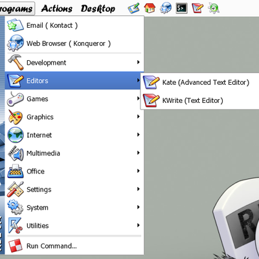
Task: Expand the System submenu arrow
Action: 139,207
